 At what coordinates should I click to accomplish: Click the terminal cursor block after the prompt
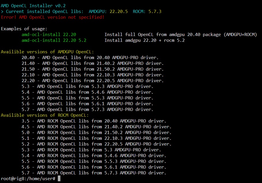59,178
